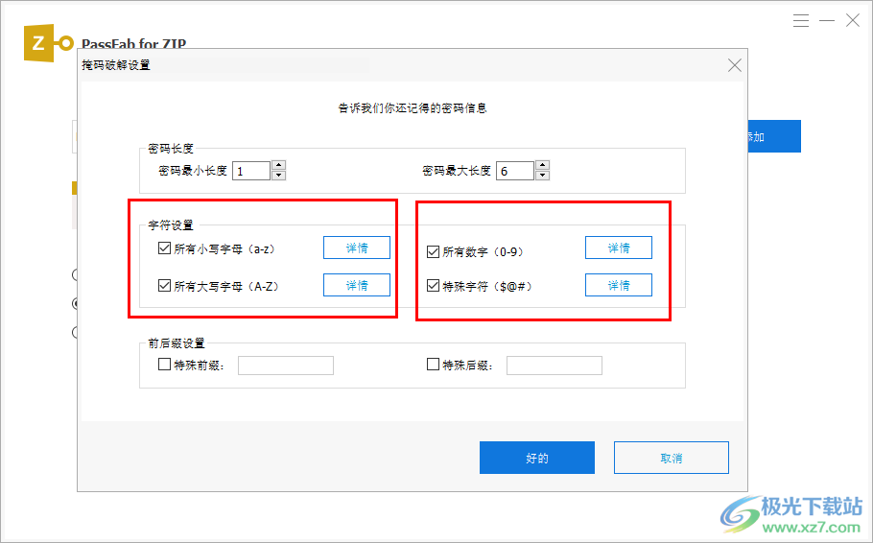Open 详情 for special characters

click(619, 285)
